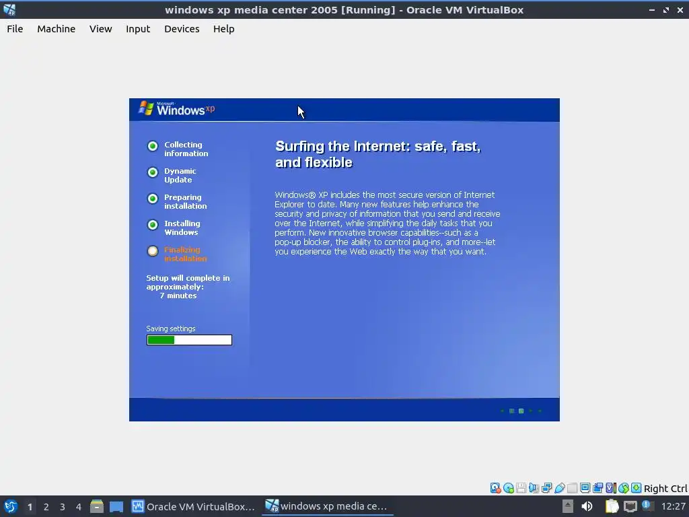Viewport: 689px width, 517px height.
Task: Click the 12:27 clock in taskbar
Action: (x=673, y=506)
